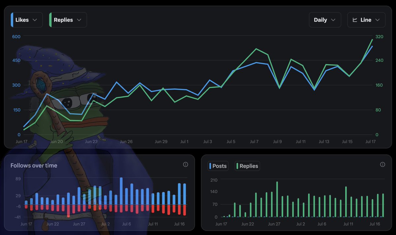Screen dimensions: 396x235
Task: Click the Jun 29 label on line chart
Action: (161, 142)
